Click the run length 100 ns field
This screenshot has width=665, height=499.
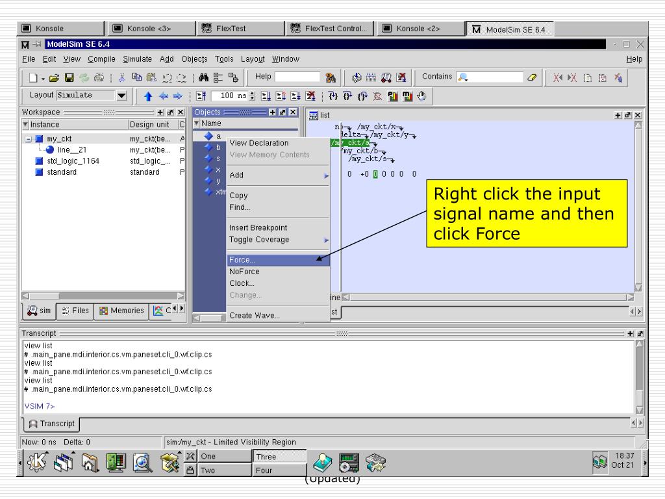[229, 96]
